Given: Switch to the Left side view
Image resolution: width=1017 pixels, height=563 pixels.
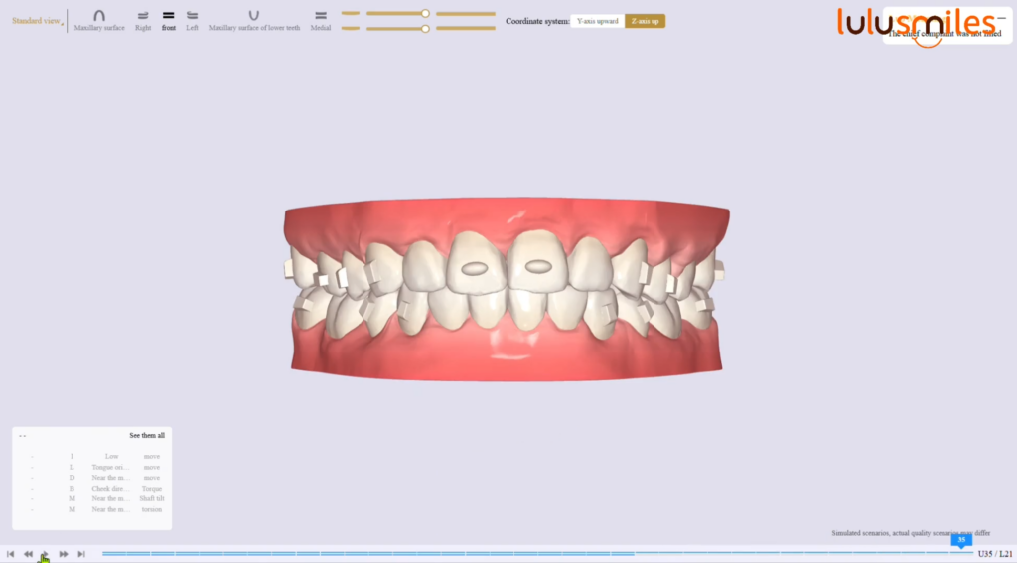Looking at the screenshot, I should (192, 18).
